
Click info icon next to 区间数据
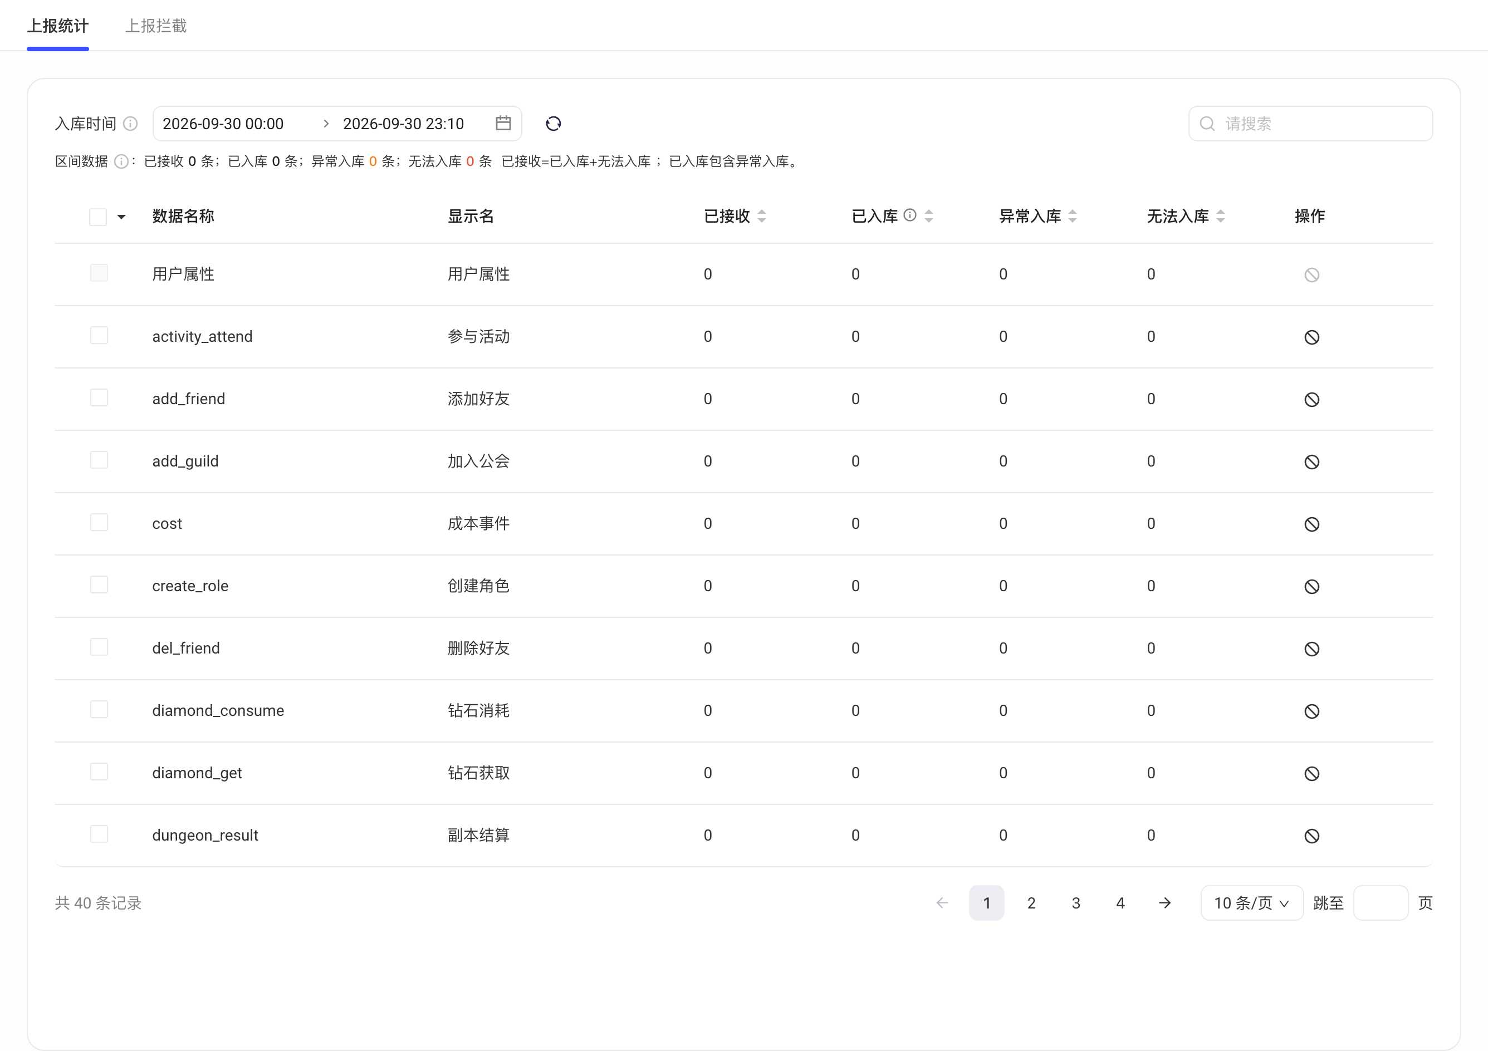(x=121, y=161)
